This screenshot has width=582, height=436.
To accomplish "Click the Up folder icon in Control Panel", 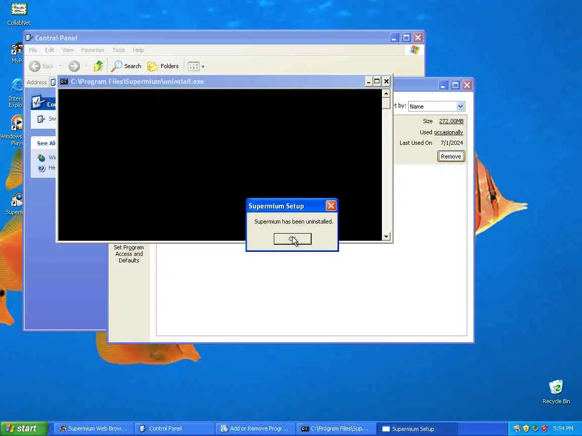I will click(99, 66).
